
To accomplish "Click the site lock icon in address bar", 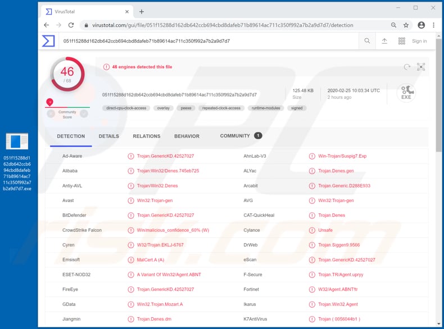I will point(86,25).
